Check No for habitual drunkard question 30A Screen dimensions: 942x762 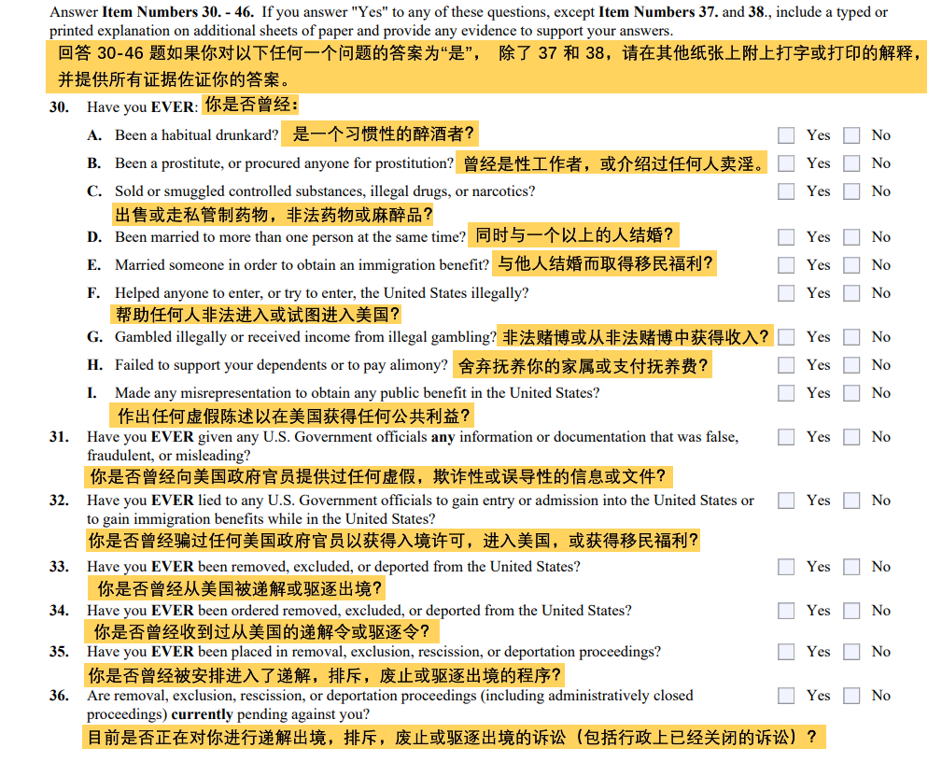coord(851,135)
